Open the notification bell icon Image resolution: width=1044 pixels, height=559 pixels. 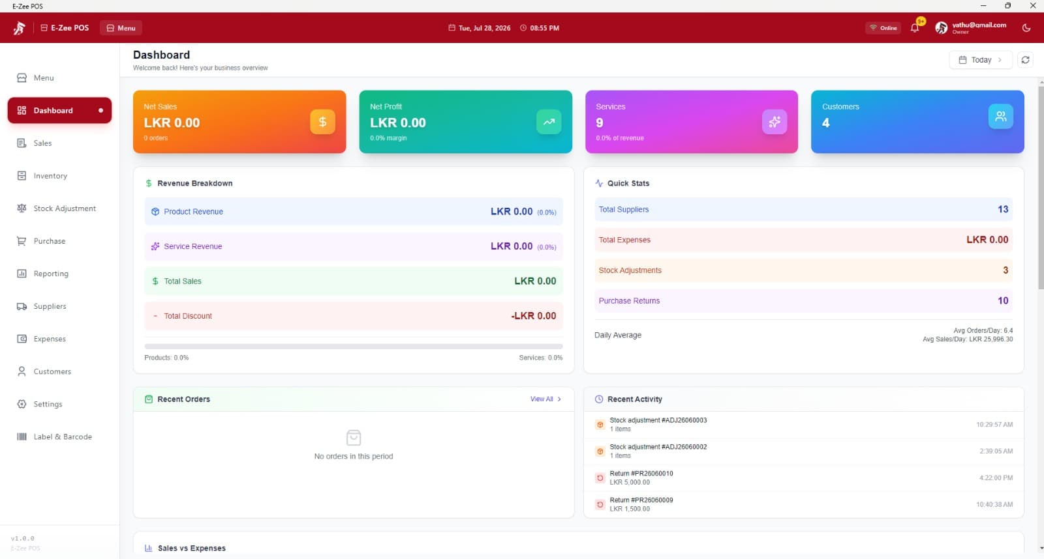pyautogui.click(x=915, y=28)
